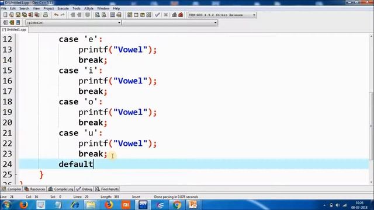Image resolution: width=374 pixels, height=210 pixels.
Task: Click the red Delete Profiling Information icon
Action: pyautogui.click(x=181, y=15)
